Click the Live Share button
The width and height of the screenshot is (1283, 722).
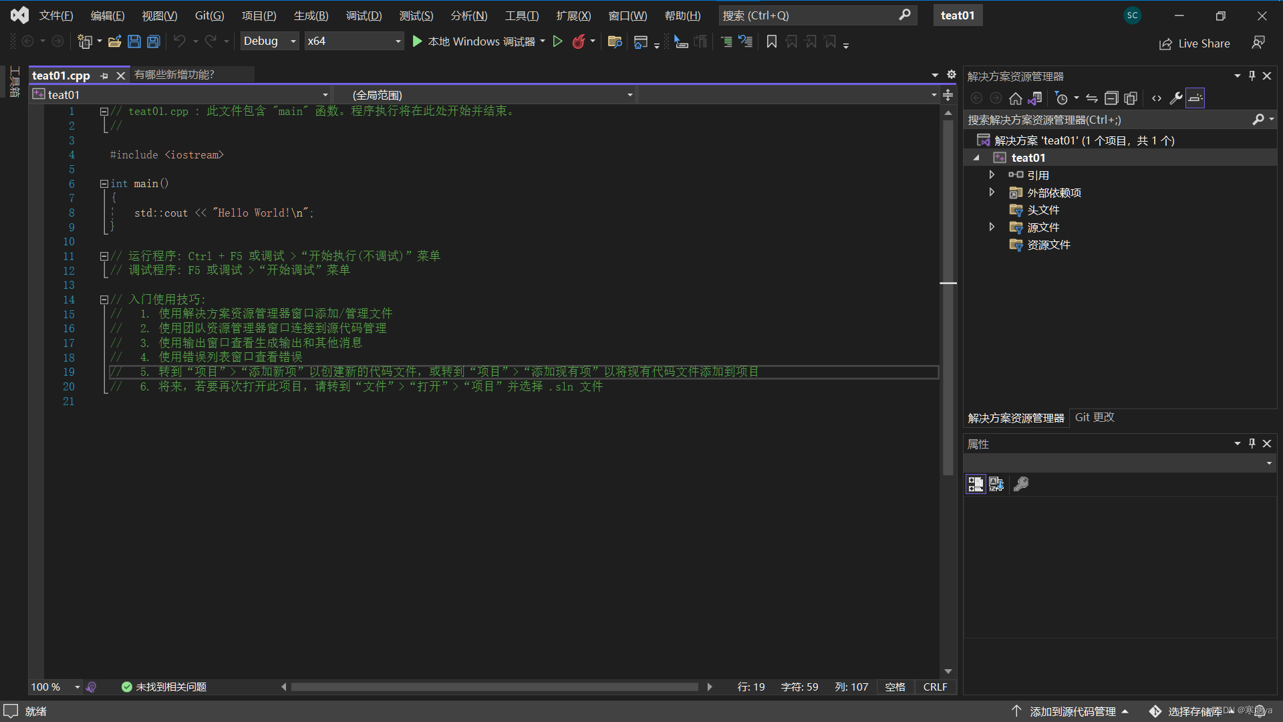[x=1195, y=43]
